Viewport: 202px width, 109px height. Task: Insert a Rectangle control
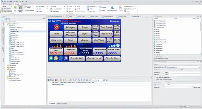[40, 6]
